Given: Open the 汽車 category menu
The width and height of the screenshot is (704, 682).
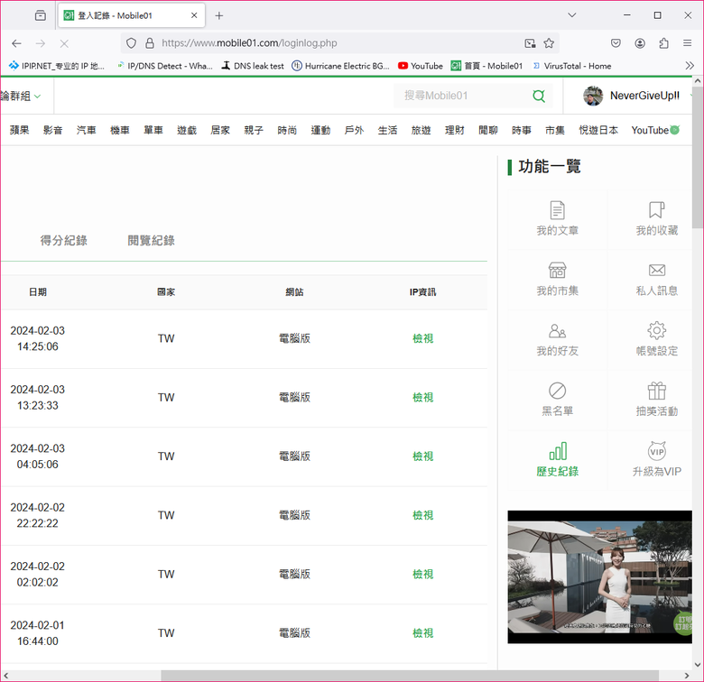Looking at the screenshot, I should click(x=87, y=130).
